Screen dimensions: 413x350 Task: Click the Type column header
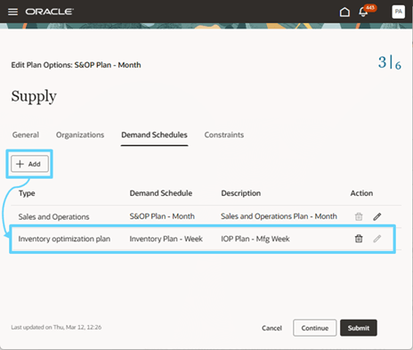27,193
